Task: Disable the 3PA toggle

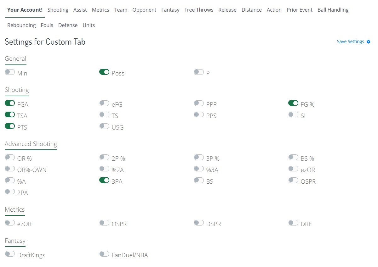Action: pos(104,180)
